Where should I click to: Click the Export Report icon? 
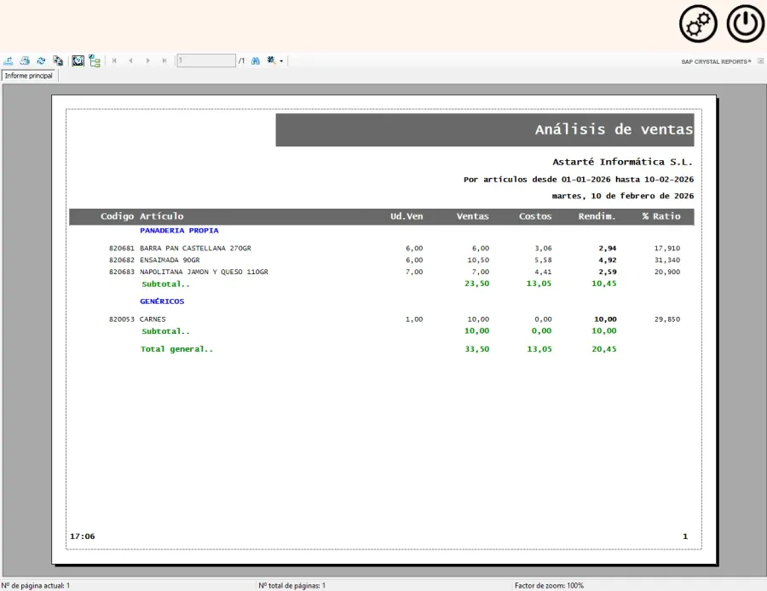click(9, 60)
